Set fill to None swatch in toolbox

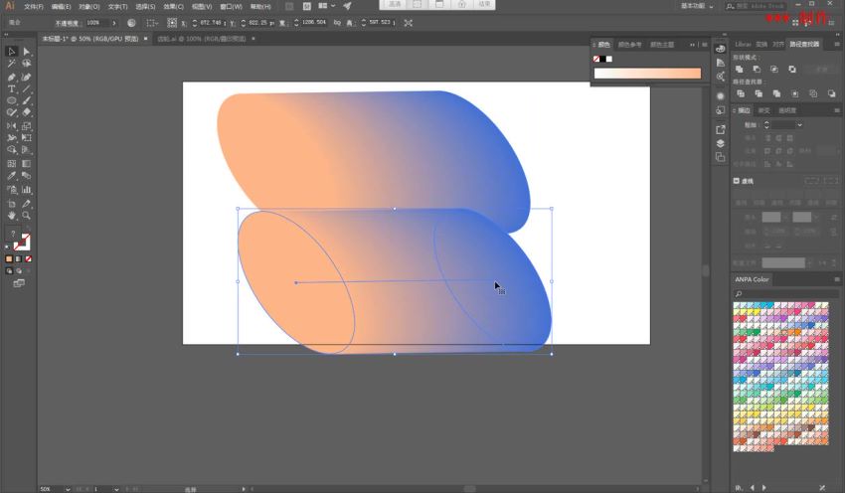pos(29,259)
